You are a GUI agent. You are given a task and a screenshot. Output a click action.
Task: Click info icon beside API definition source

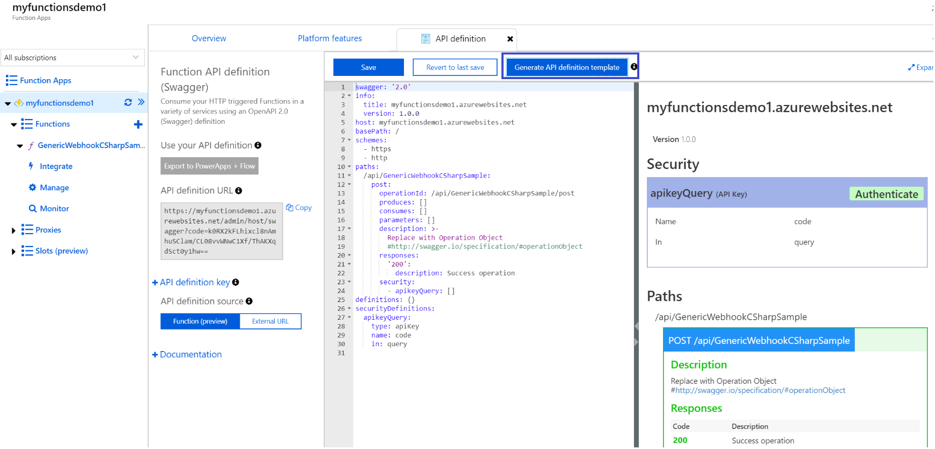249,301
